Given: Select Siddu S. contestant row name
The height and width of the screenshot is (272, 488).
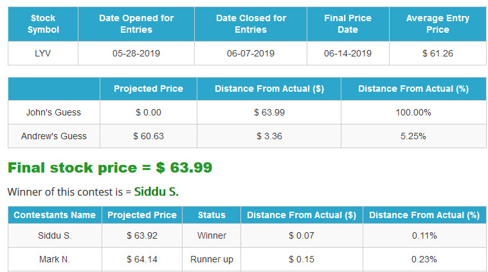Looking at the screenshot, I should pyautogui.click(x=55, y=235).
